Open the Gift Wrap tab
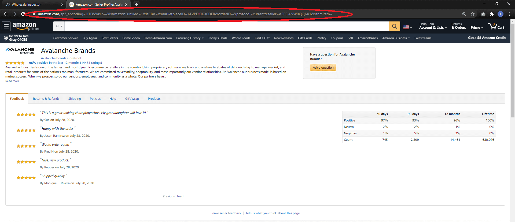 click(132, 99)
